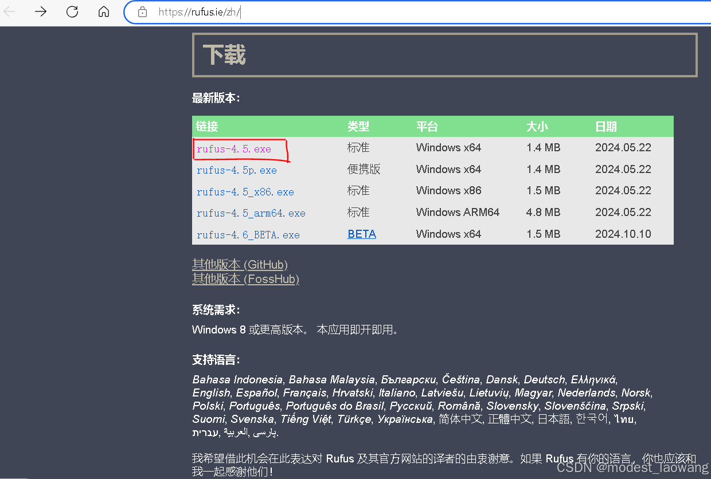711x479 pixels.
Task: Open the BETA type link
Action: [362, 234]
